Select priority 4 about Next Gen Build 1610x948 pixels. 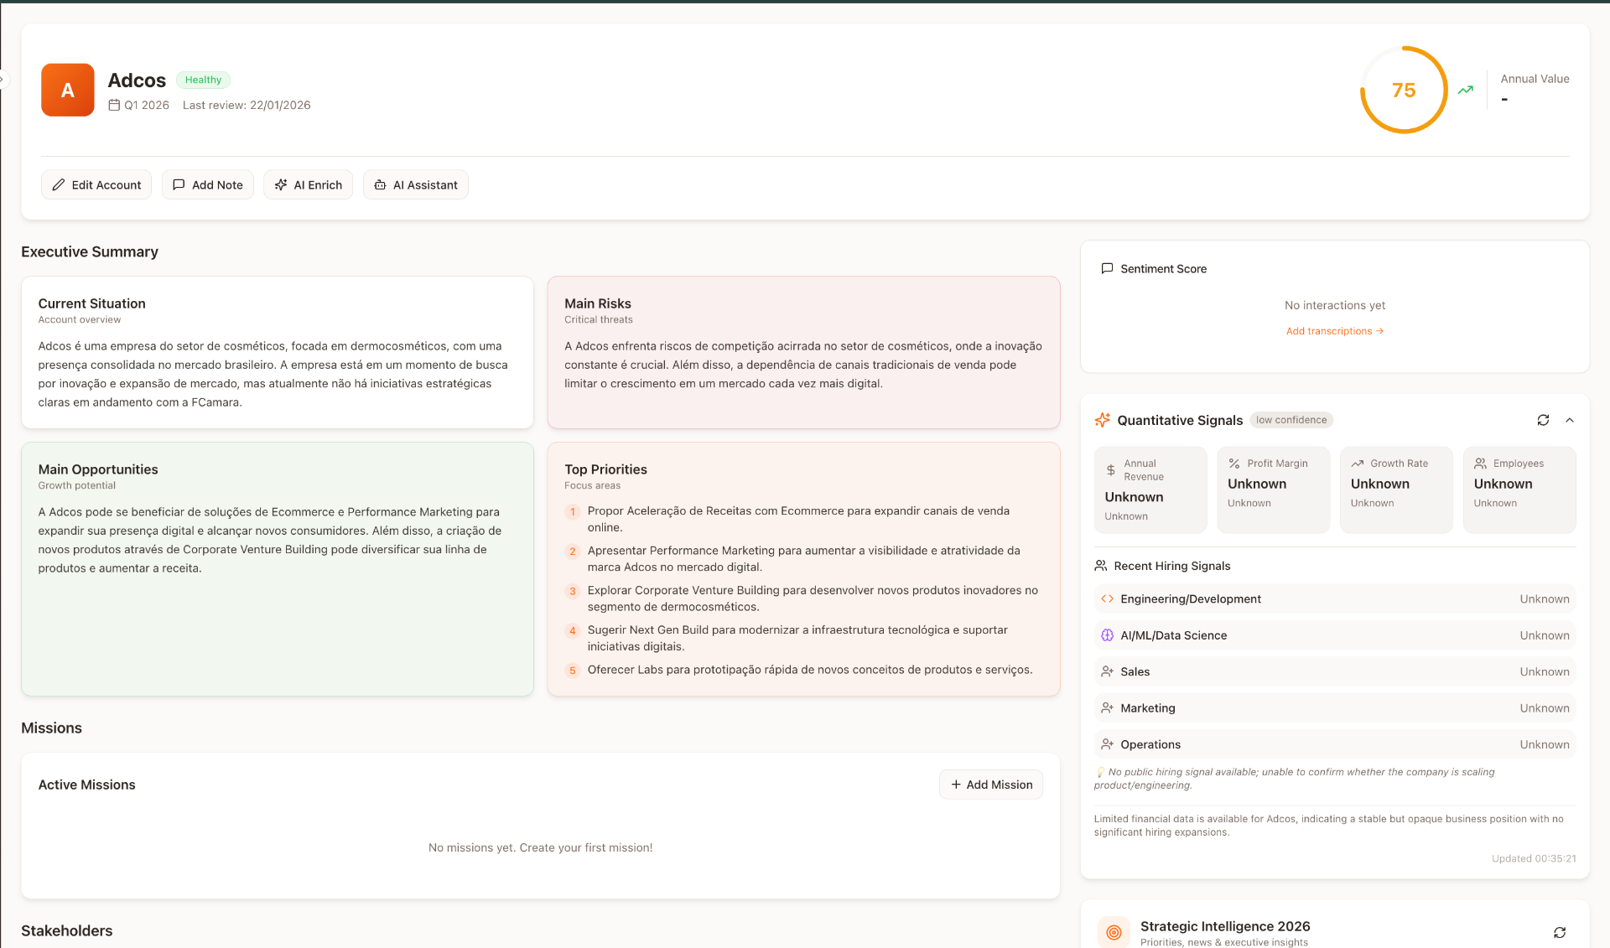pos(802,638)
